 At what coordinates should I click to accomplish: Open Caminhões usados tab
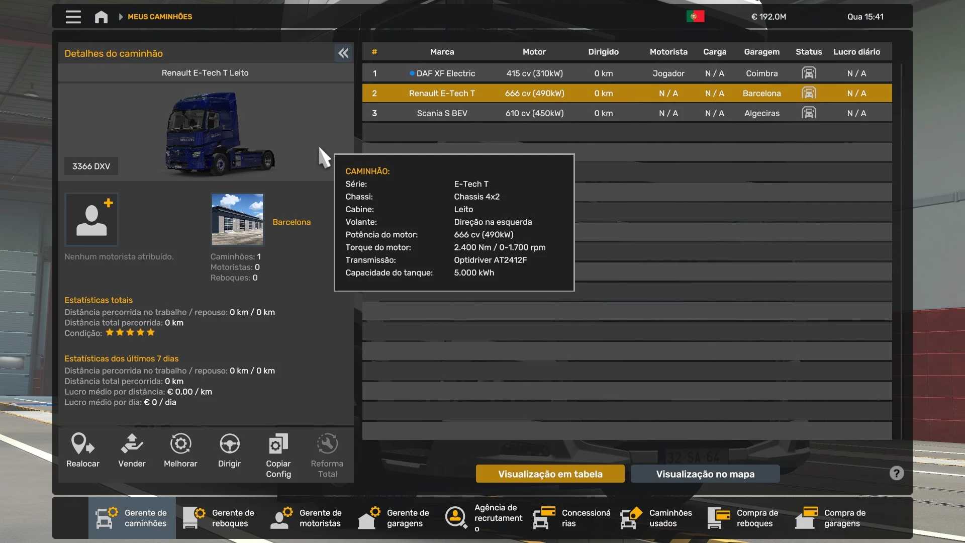656,518
